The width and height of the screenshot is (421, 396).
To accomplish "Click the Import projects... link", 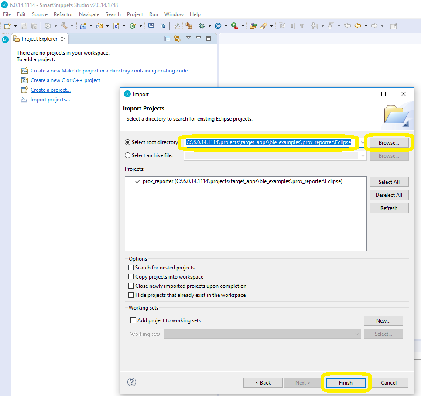I will tap(50, 100).
